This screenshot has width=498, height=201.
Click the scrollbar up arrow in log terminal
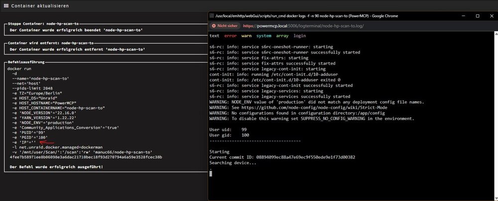496,33
